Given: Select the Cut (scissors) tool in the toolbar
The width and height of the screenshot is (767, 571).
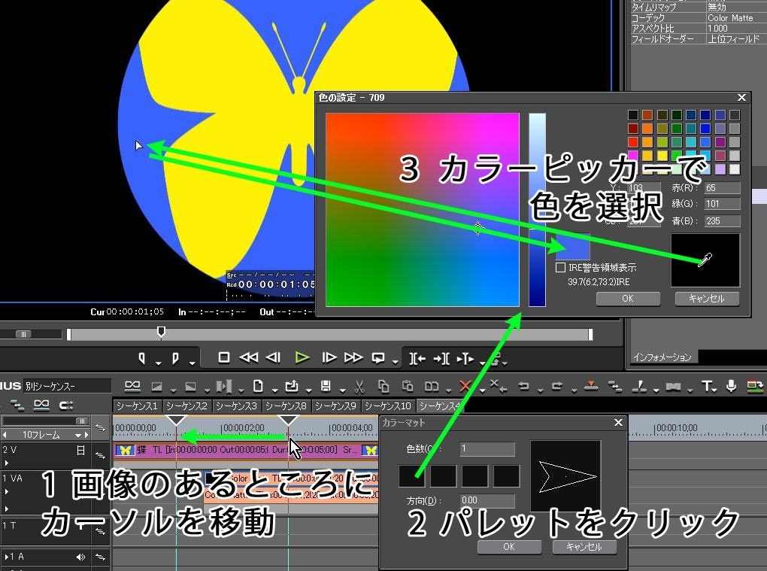Looking at the screenshot, I should pyautogui.click(x=359, y=385).
